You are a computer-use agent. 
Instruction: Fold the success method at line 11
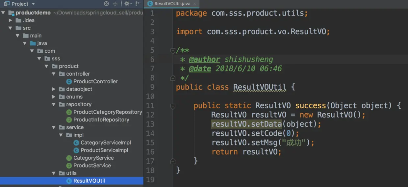point(173,106)
